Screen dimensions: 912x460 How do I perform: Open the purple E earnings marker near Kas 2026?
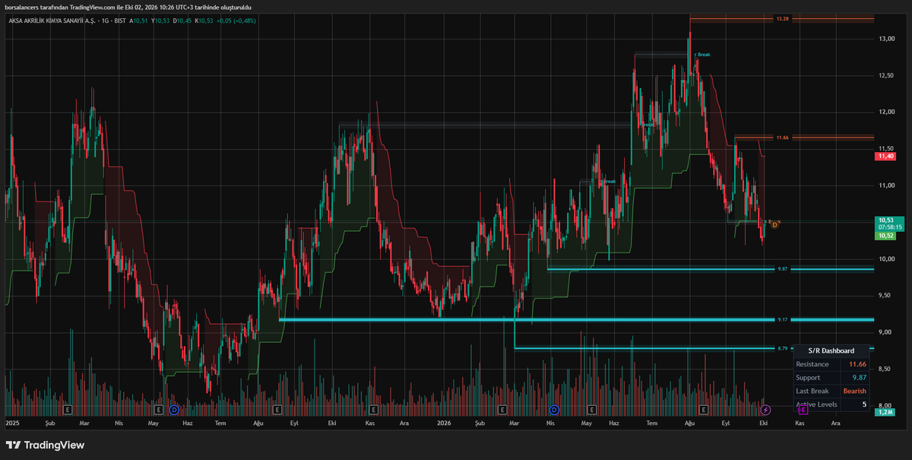coord(803,410)
